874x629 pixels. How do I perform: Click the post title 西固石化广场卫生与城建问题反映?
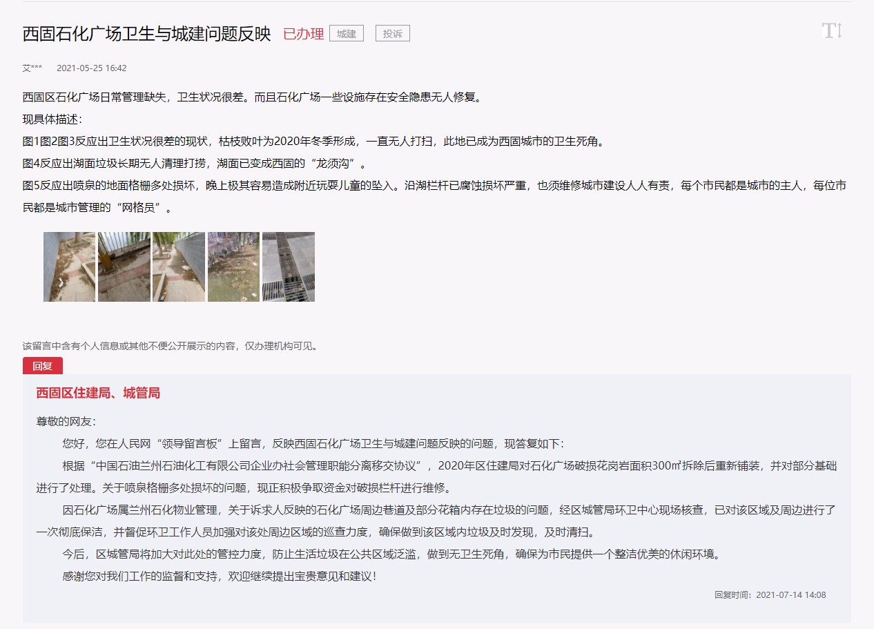(146, 34)
